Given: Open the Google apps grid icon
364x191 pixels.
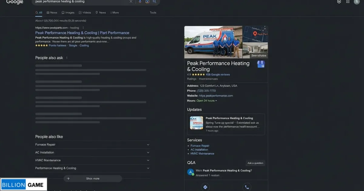Looking at the screenshot, I should [348, 2].
